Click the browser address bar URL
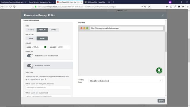 (77, 7)
